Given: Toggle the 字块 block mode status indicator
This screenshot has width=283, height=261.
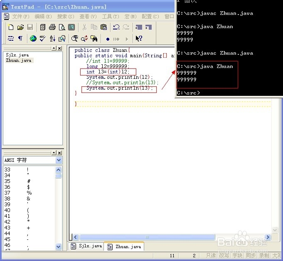Looking at the screenshot, I should pyautogui.click(x=237, y=256).
